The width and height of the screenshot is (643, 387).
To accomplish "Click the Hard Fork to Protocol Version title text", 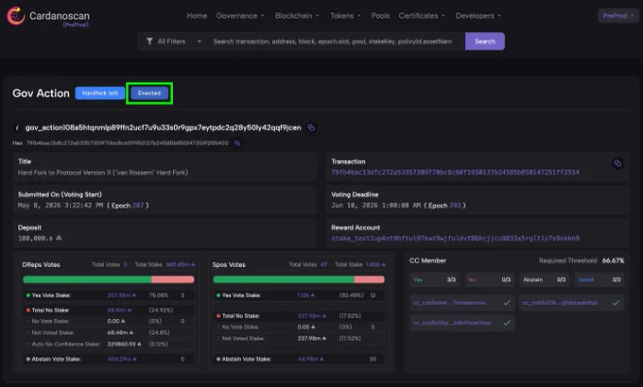I will pyautogui.click(x=103, y=173).
